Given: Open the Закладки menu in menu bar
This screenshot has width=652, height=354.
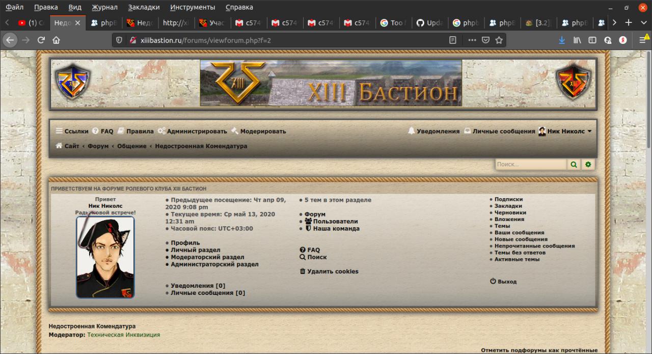Looking at the screenshot, I should (x=144, y=8).
